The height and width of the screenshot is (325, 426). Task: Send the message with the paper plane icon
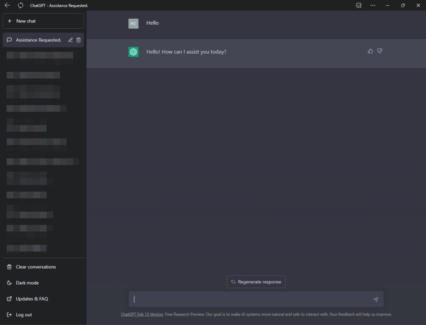tap(376, 300)
